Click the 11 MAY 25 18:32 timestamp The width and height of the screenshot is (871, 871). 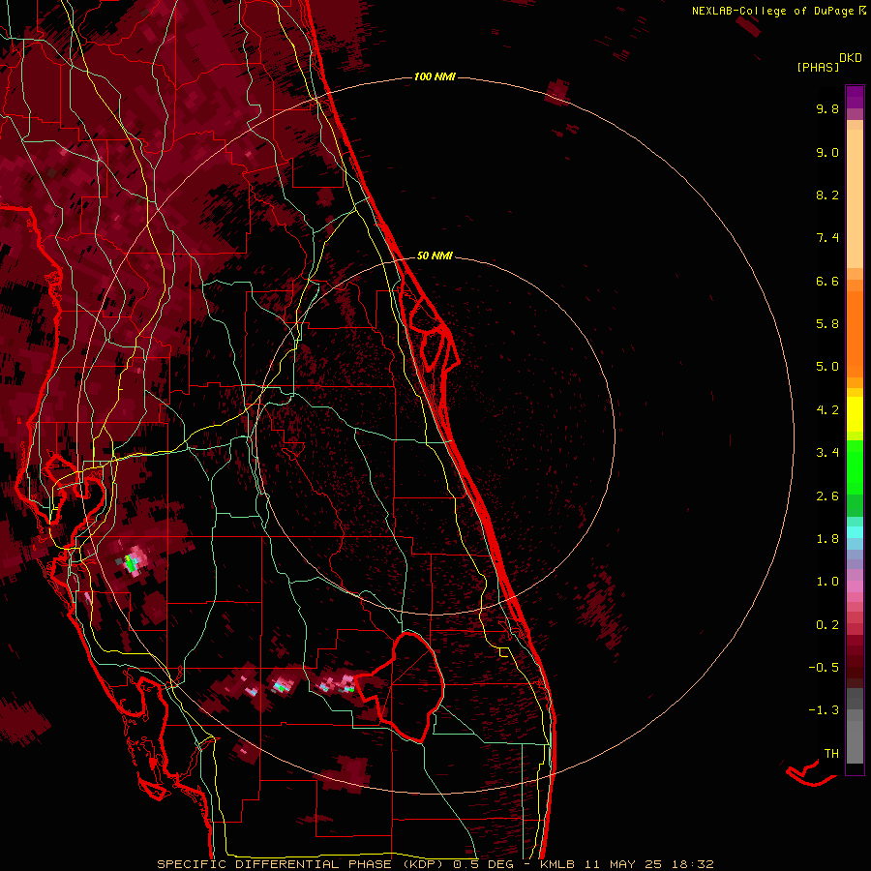click(x=646, y=864)
